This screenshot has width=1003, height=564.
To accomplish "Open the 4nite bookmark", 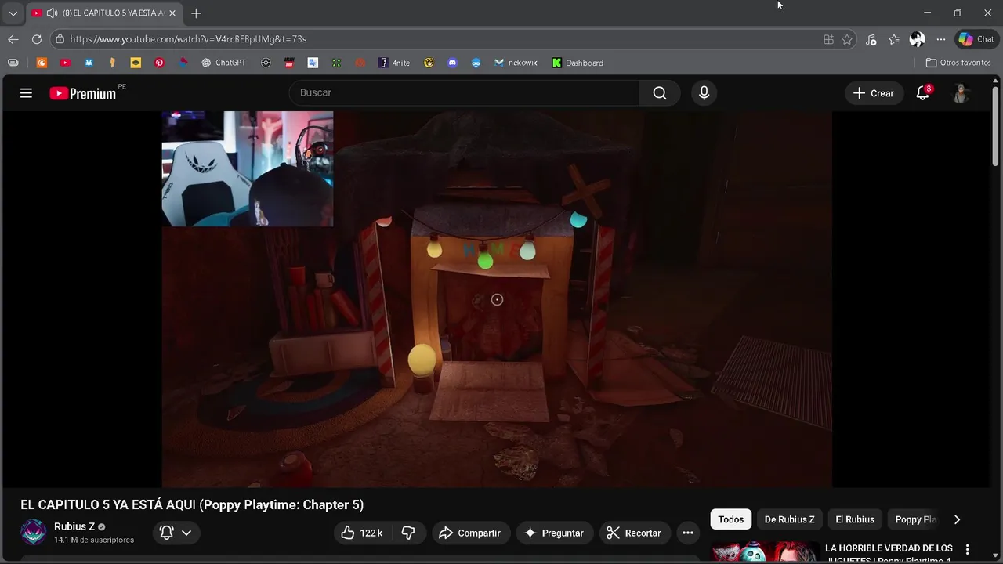I will 394,63.
